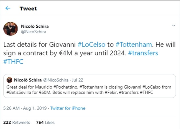Click the Tweet header title
Screen dimensions: 180x129
click(28, 8)
